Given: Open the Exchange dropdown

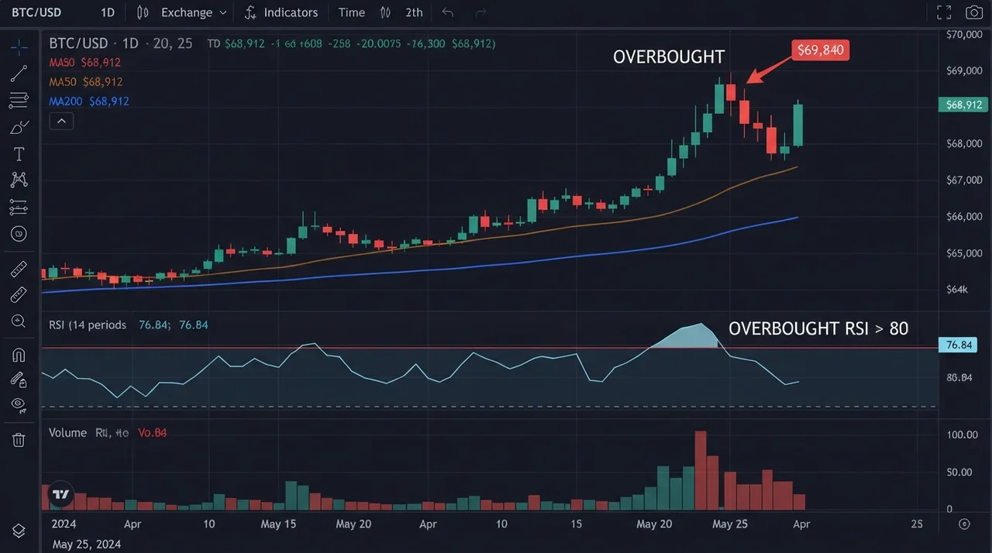Looking at the screenshot, I should pyautogui.click(x=193, y=12).
